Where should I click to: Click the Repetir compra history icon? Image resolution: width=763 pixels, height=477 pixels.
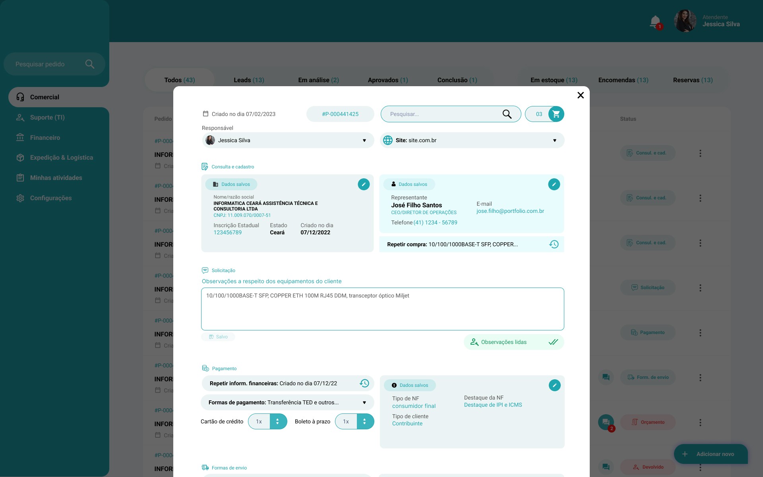click(554, 244)
